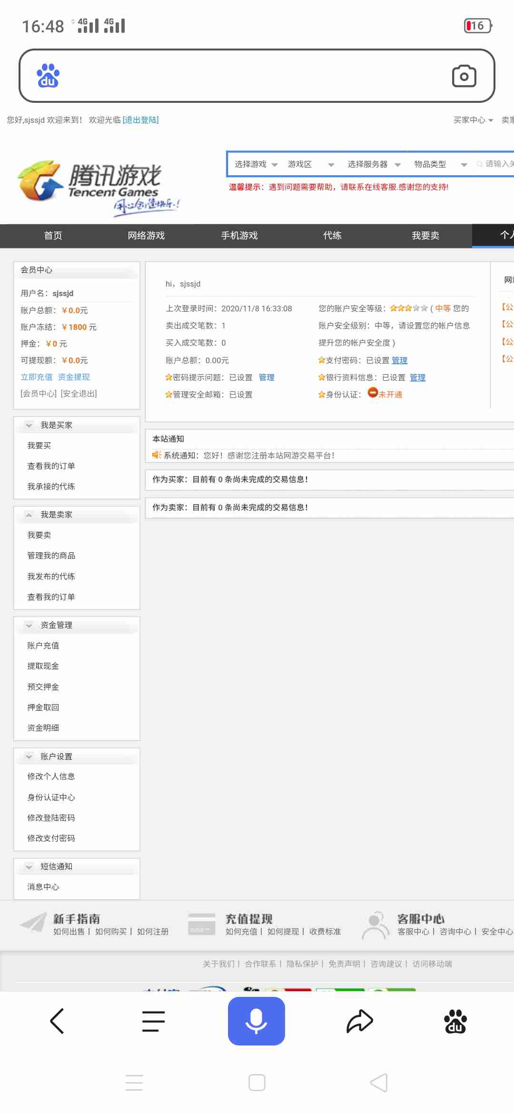This screenshot has width=514, height=1114.
Task: Expand 买家中心 top menu
Action: click(x=473, y=120)
